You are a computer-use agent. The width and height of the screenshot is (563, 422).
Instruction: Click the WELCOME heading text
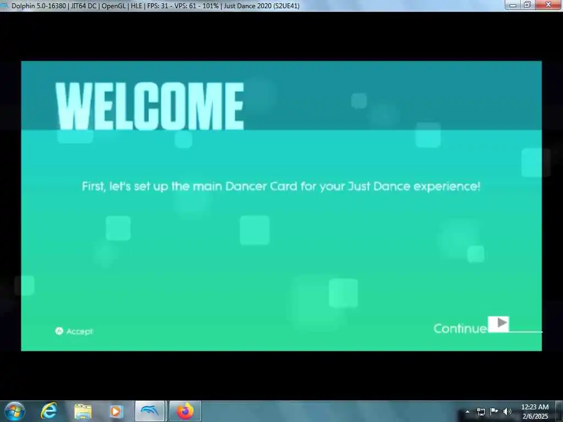coord(150,106)
